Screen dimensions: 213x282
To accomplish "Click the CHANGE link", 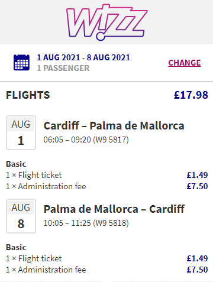I will coord(185,63).
